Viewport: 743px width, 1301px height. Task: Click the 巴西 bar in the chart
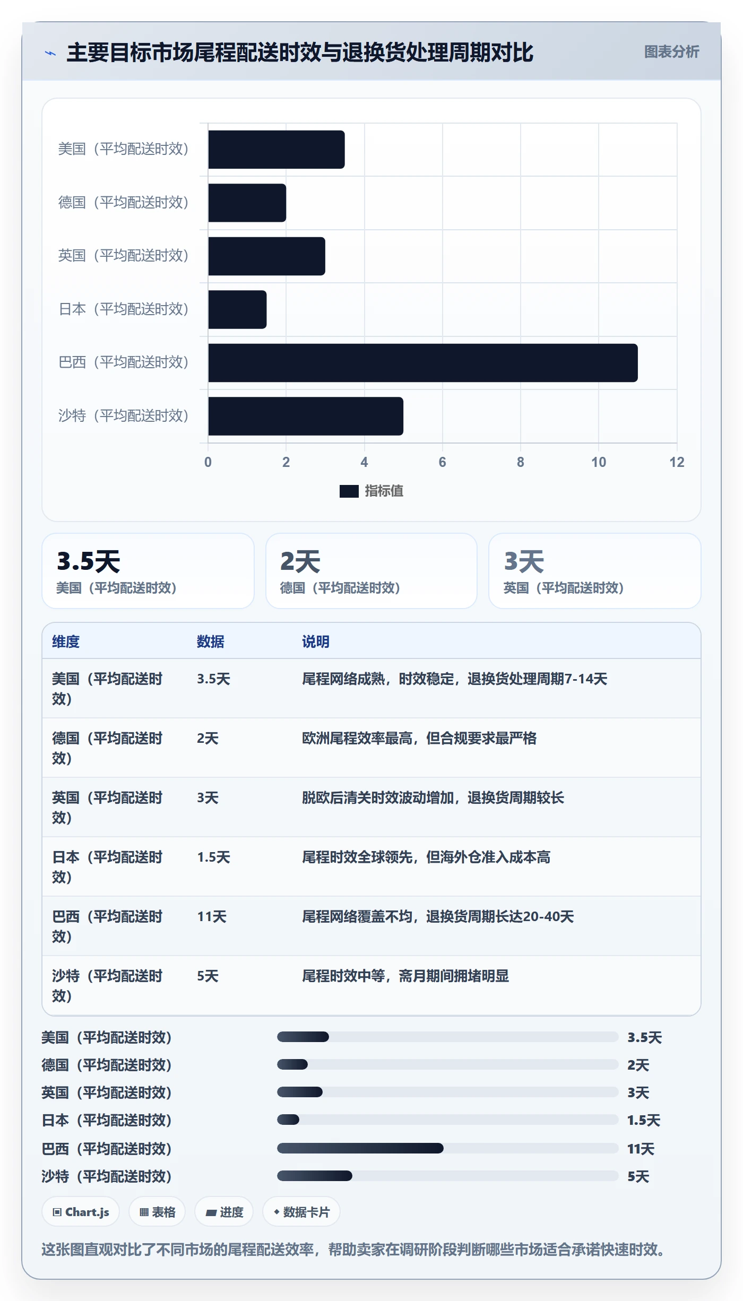coord(422,363)
